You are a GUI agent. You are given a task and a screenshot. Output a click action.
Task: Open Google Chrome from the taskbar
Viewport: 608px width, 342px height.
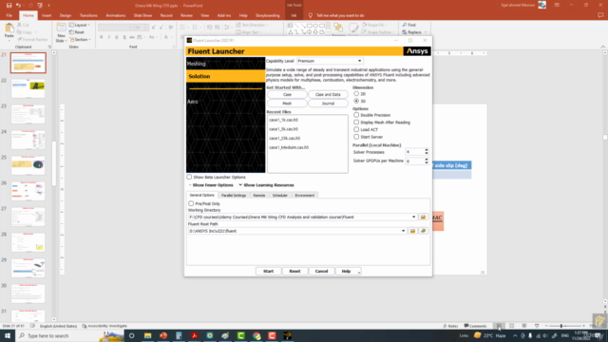[x=256, y=335]
